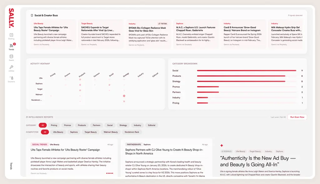This screenshot has height=184, width=320.
Task: Filter reports by Industry category
Action: (x=137, y=125)
